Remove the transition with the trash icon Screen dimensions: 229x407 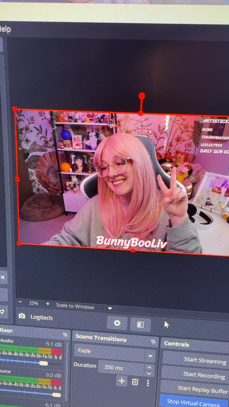pos(135,382)
